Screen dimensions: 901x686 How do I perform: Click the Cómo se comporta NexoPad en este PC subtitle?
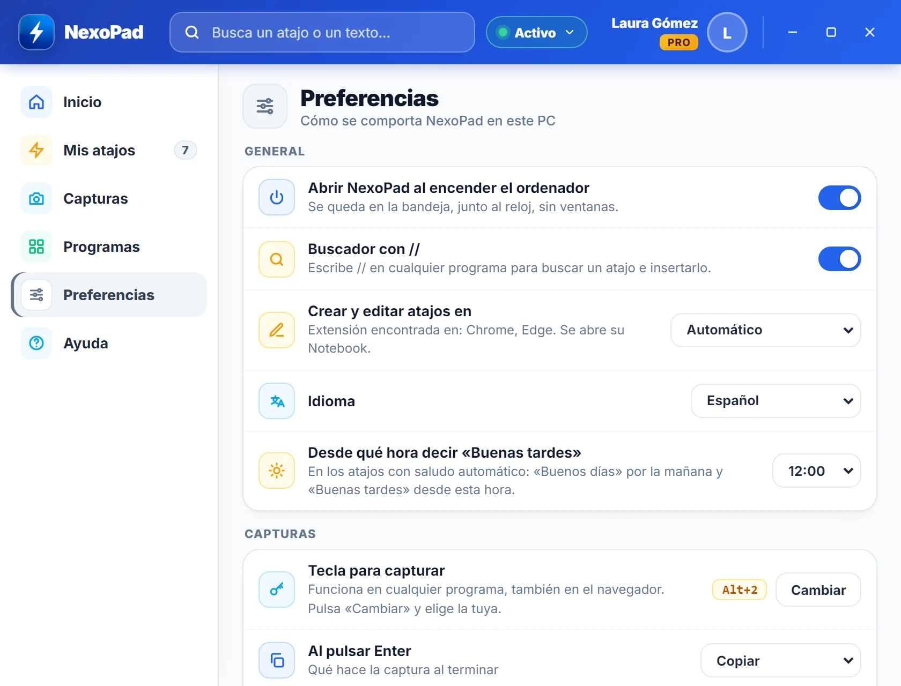[x=428, y=121]
